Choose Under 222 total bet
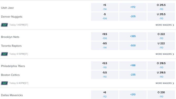The width and height of the screenshot is (176, 99). pos(161,46)
